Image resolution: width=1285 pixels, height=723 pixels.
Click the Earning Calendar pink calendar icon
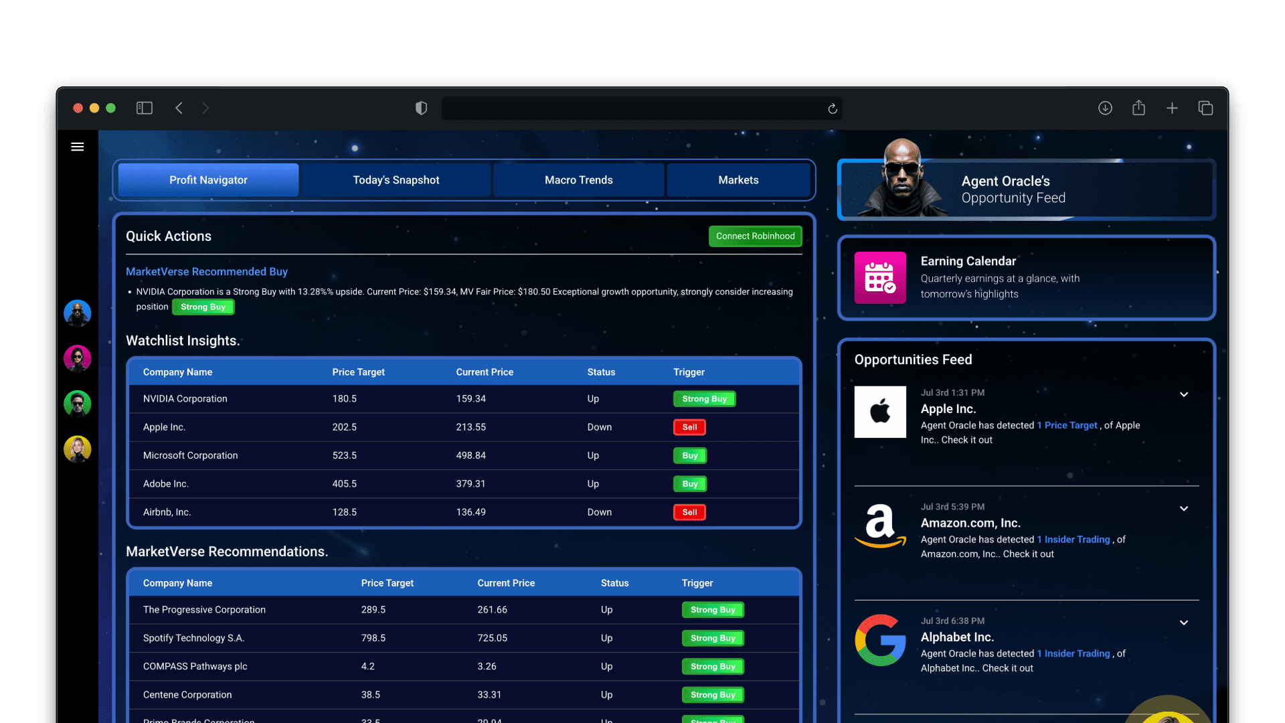[880, 278]
